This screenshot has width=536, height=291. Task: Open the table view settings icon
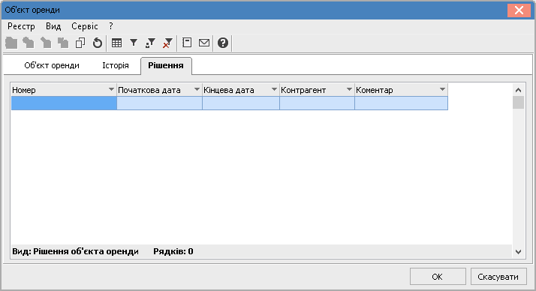(116, 43)
